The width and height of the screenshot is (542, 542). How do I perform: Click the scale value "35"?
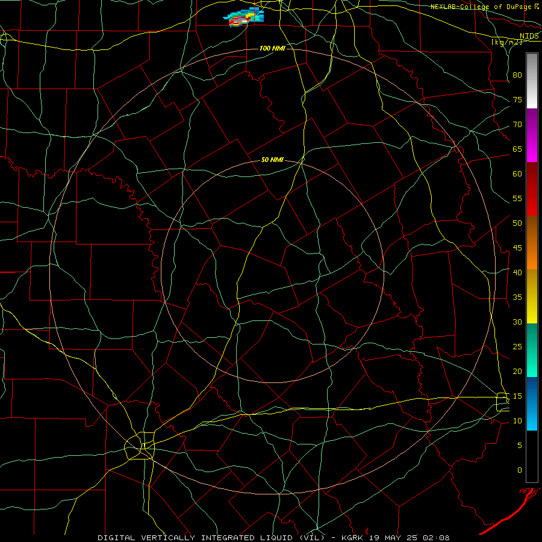point(517,297)
